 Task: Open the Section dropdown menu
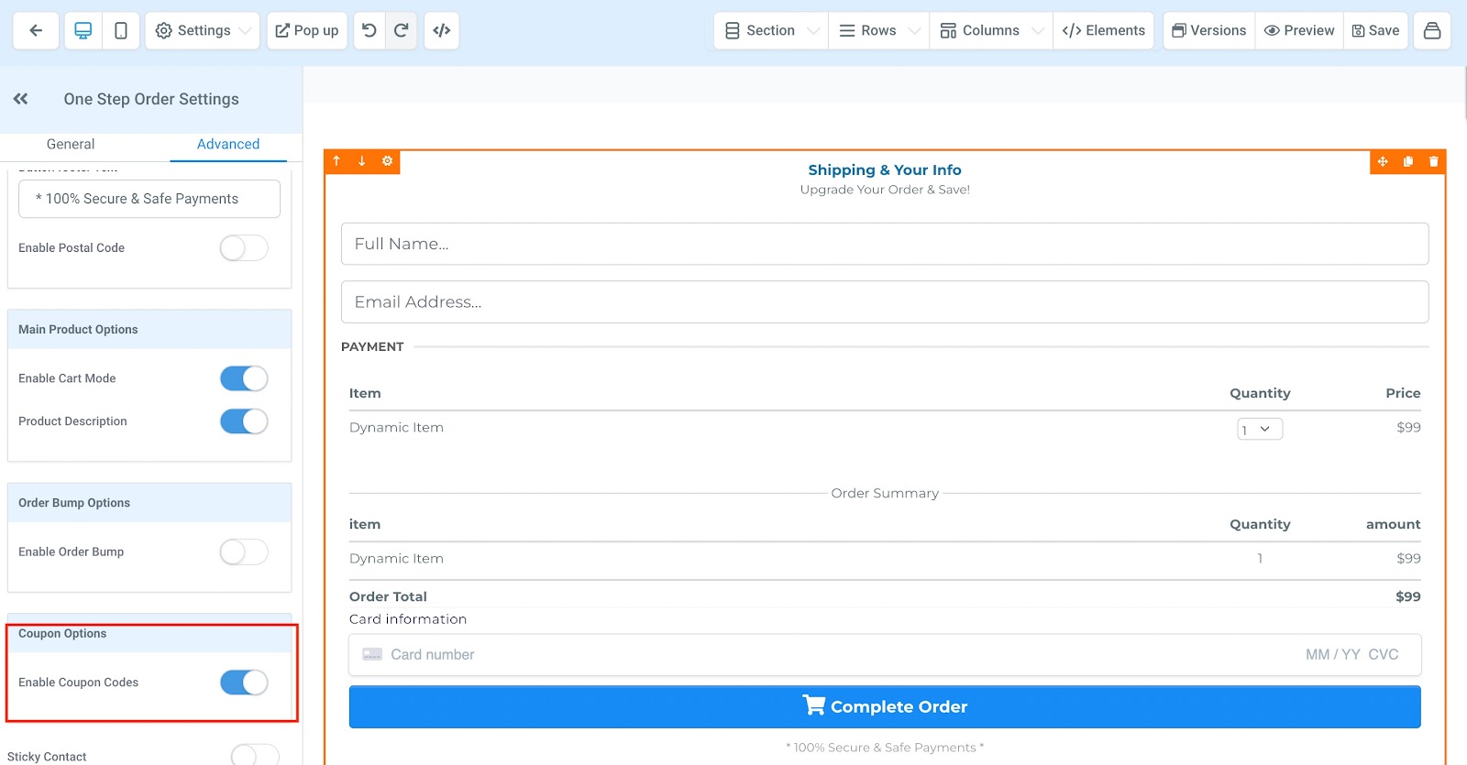pyautogui.click(x=771, y=30)
